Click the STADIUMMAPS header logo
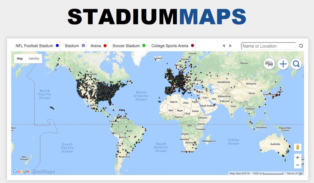Screen dimensions: 314x183 (x=157, y=17)
